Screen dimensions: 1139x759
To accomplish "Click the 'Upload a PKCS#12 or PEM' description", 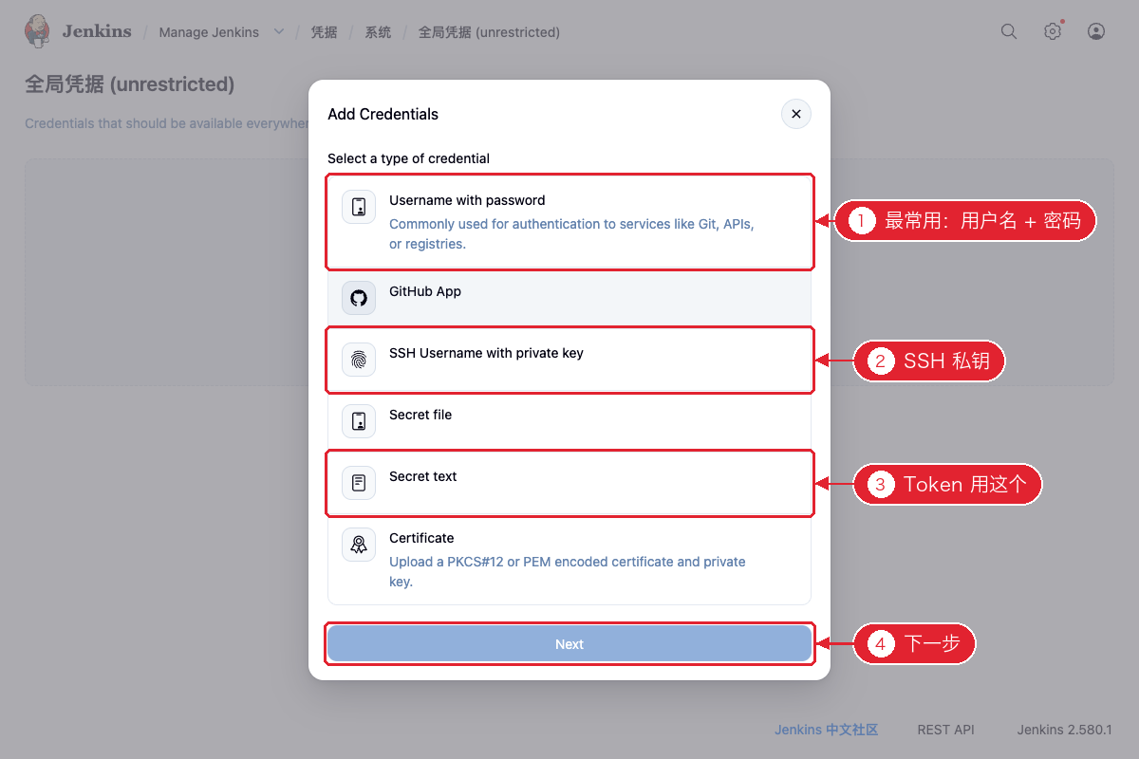I will 568,572.
